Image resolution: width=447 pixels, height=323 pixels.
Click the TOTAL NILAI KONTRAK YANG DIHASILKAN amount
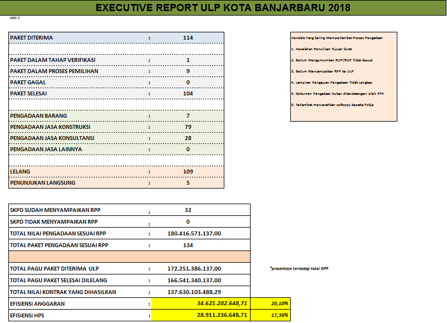194,292
